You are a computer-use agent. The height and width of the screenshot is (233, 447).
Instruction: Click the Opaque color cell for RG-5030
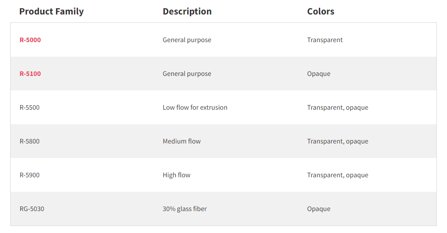click(319, 209)
